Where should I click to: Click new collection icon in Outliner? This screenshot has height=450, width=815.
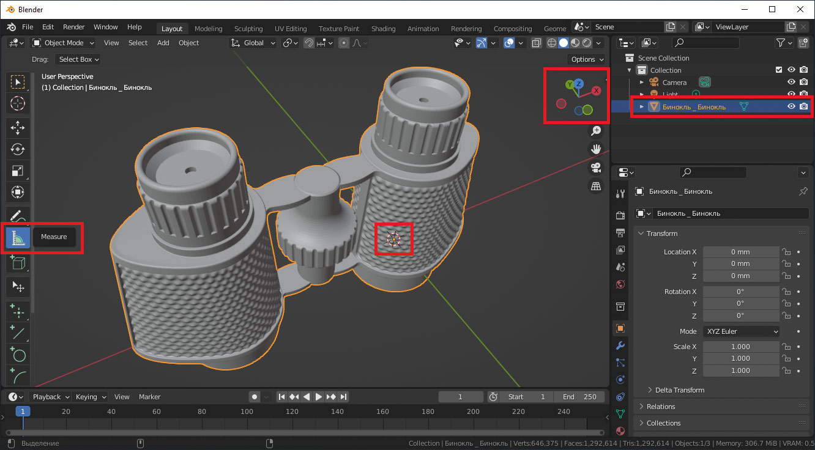[x=803, y=43]
